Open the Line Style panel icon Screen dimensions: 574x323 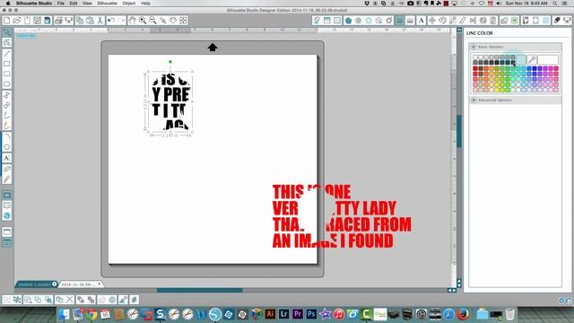410,21
